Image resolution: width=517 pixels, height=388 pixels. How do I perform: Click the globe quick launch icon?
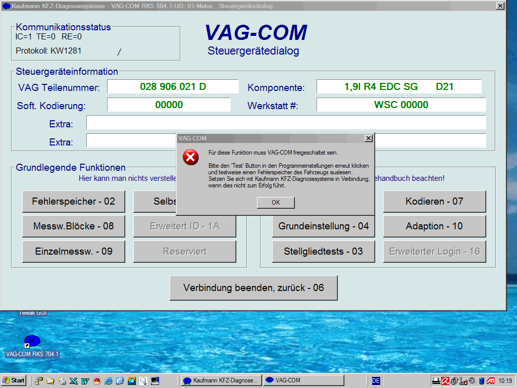click(132, 381)
